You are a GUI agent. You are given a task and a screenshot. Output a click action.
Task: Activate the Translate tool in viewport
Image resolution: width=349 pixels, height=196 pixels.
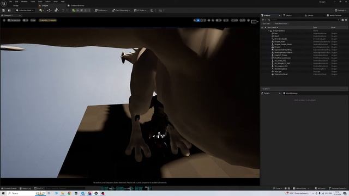tap(198, 20)
